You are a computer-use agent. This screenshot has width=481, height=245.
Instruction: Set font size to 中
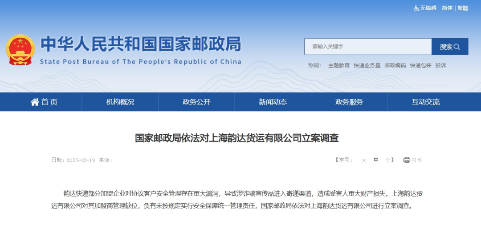tap(376, 160)
